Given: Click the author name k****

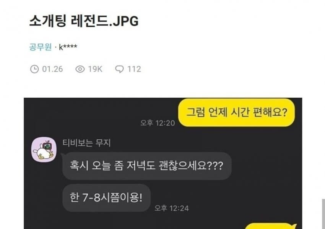Looking at the screenshot, I should tap(68, 47).
